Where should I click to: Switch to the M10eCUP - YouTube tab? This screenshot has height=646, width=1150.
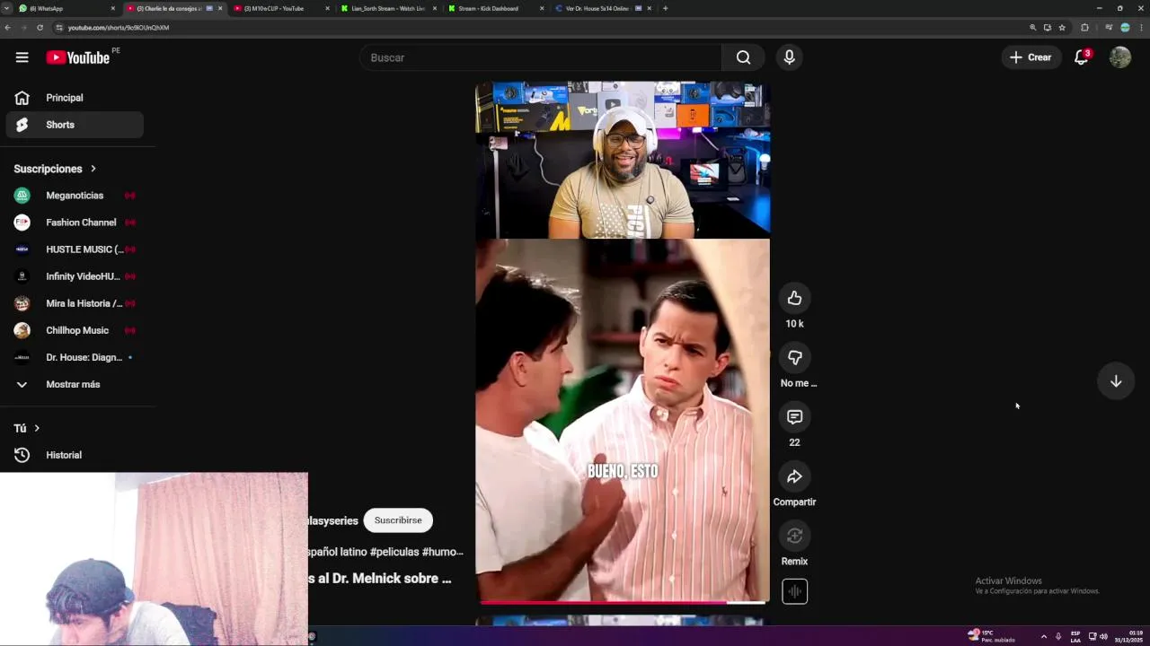click(x=280, y=8)
